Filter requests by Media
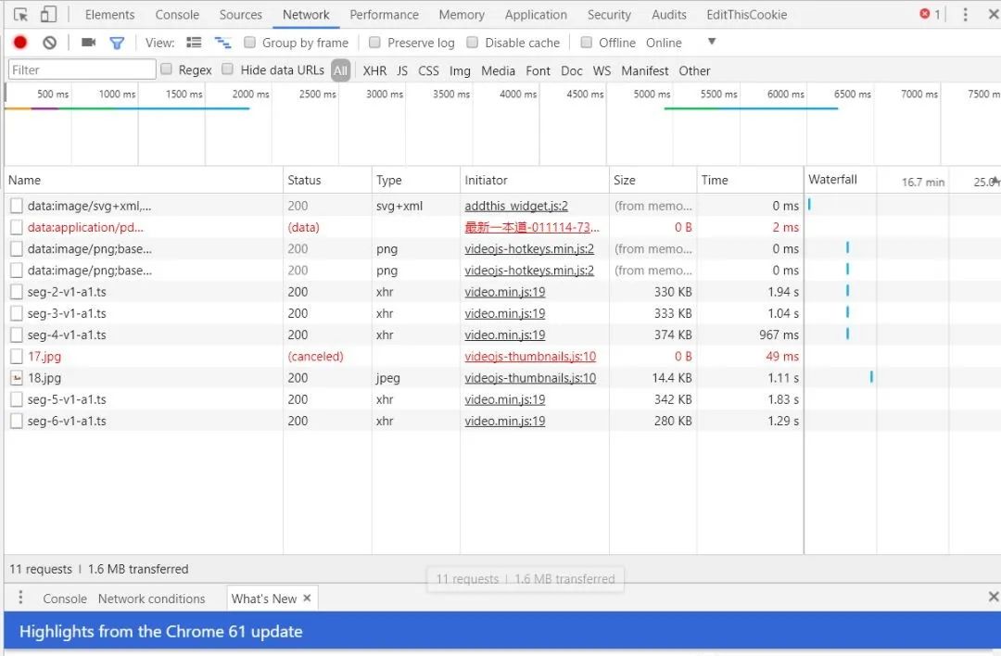Screen dimensions: 1001x656 click(x=498, y=70)
